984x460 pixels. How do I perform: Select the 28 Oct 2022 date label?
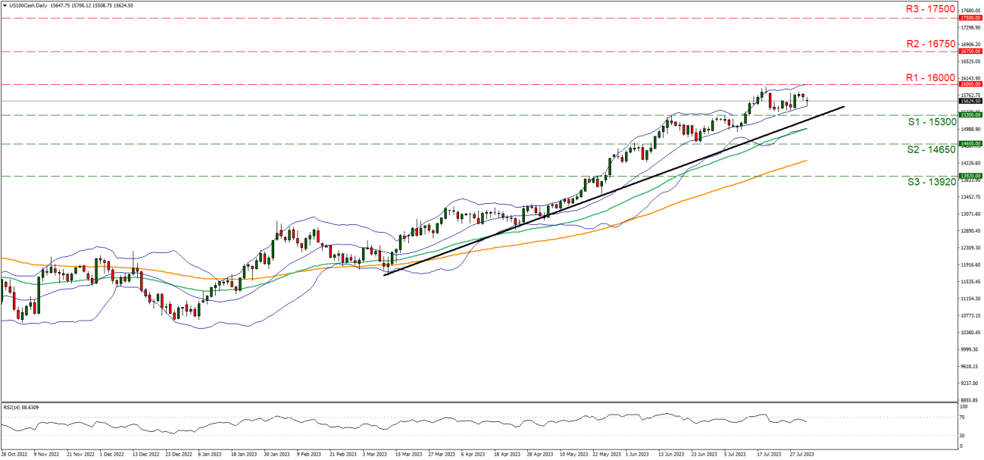(x=15, y=455)
